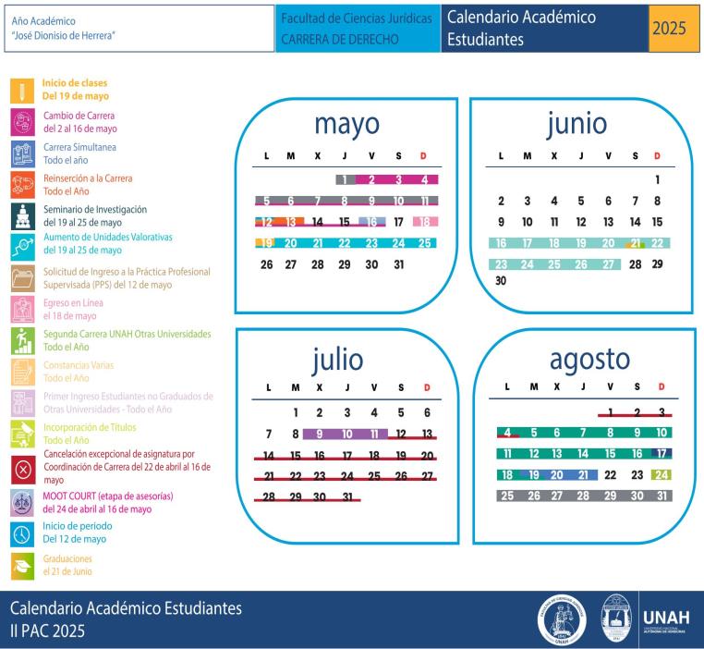The image size is (704, 649).
Task: Click the CARRERA DE DERECHO header text
Action: point(340,40)
